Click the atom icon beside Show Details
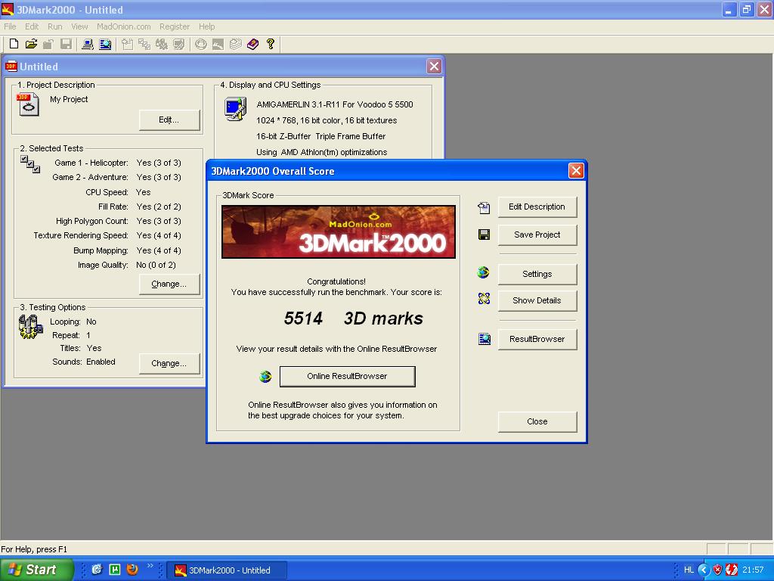Screen dimensions: 774x581 (484, 298)
